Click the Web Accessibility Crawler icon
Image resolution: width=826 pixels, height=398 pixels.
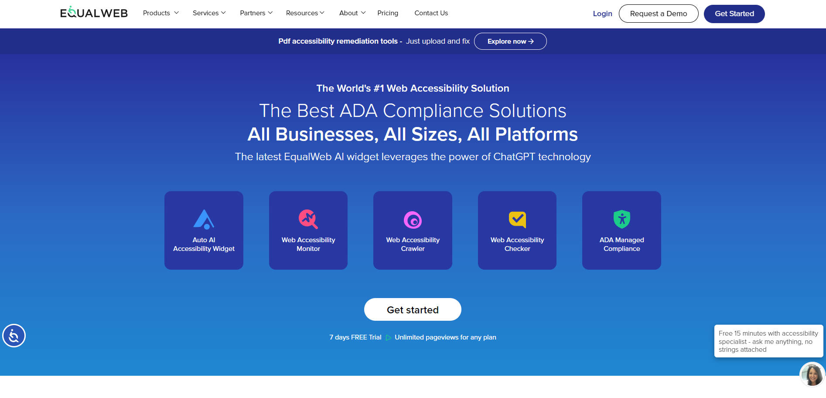click(412, 220)
